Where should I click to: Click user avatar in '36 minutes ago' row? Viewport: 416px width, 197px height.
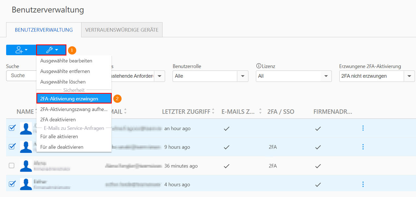(x=26, y=166)
